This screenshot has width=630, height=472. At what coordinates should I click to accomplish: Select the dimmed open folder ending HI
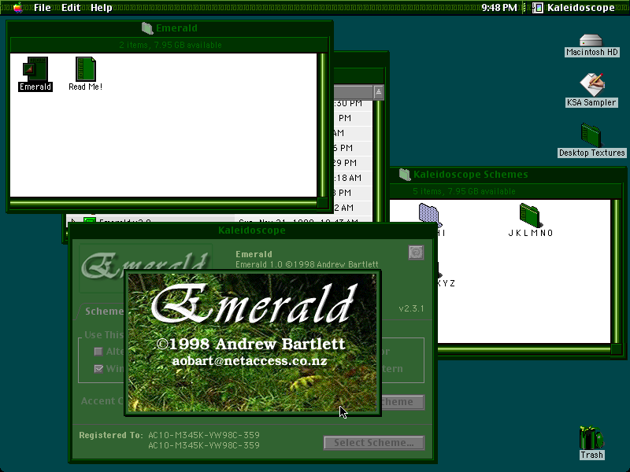coord(430,215)
